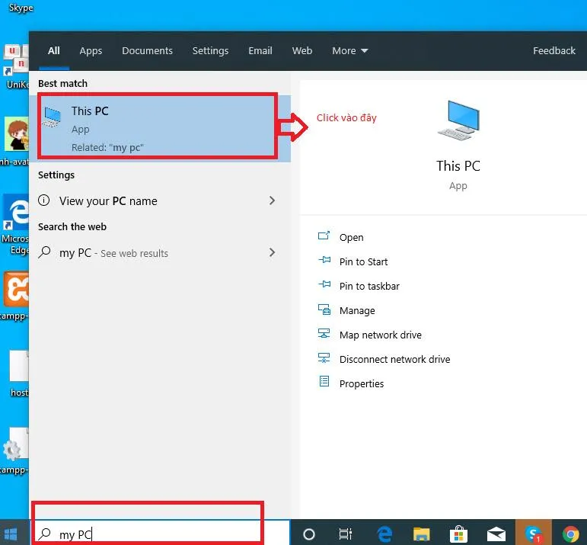This screenshot has width=587, height=545.
Task: Click the Manage action icon
Action: [324, 310]
